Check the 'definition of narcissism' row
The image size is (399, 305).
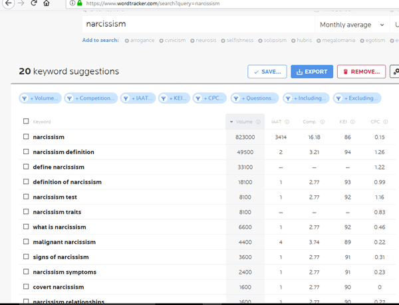(x=26, y=181)
